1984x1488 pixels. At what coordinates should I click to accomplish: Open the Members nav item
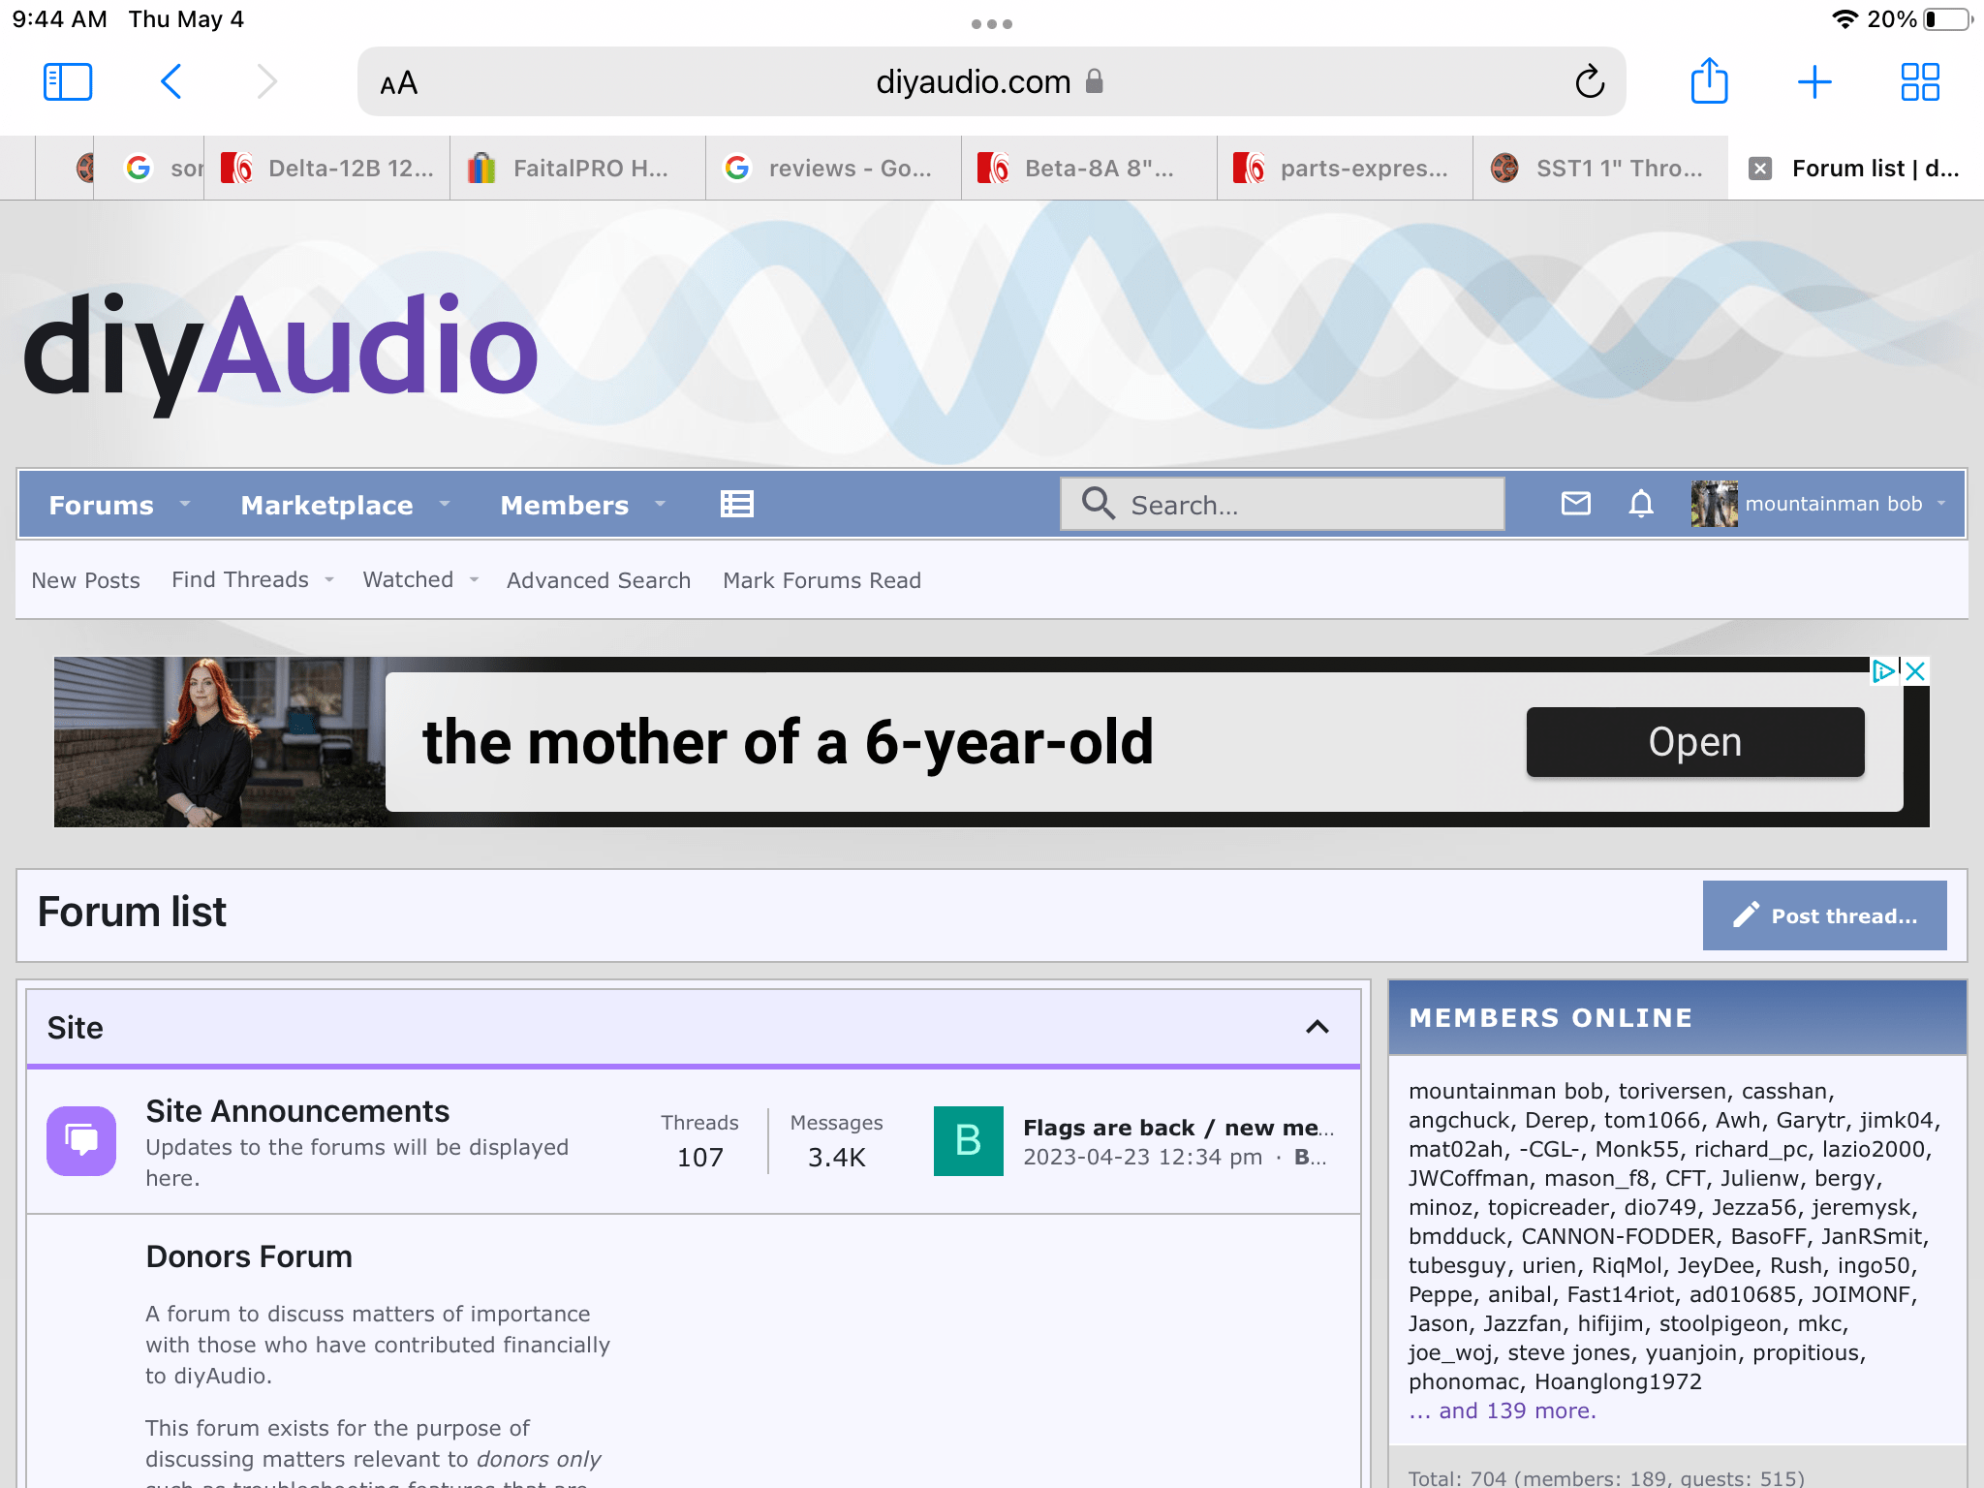(x=565, y=505)
